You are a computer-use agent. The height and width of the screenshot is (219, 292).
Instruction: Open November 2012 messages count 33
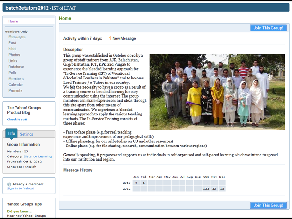pyautogui.click(x=214, y=188)
